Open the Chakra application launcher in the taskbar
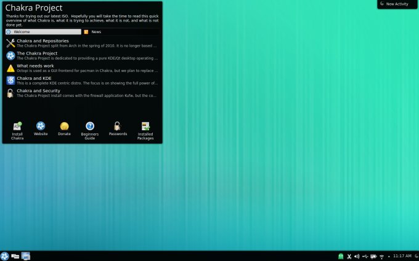 coord(4,256)
